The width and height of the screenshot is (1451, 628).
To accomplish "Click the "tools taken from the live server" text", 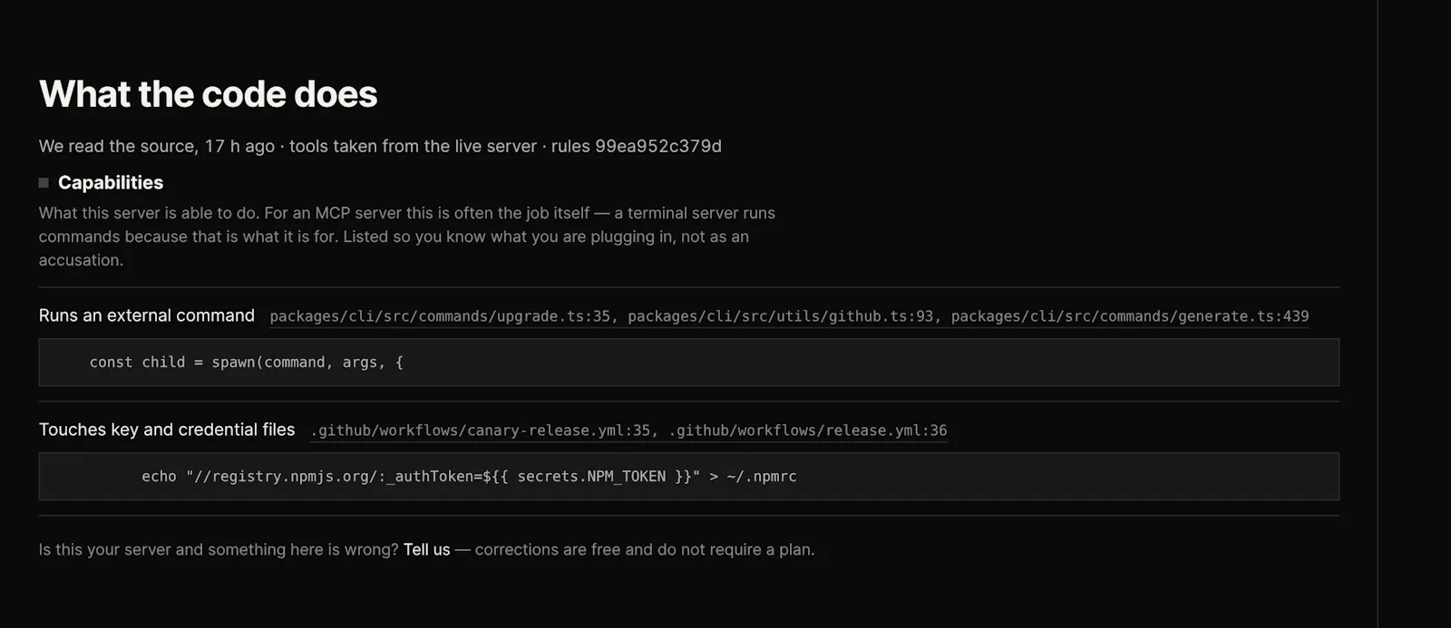I will [413, 147].
